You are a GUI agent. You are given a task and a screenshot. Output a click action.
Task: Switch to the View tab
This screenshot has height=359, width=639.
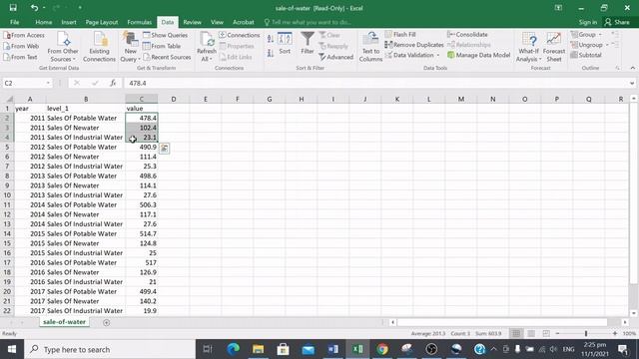pyautogui.click(x=217, y=22)
